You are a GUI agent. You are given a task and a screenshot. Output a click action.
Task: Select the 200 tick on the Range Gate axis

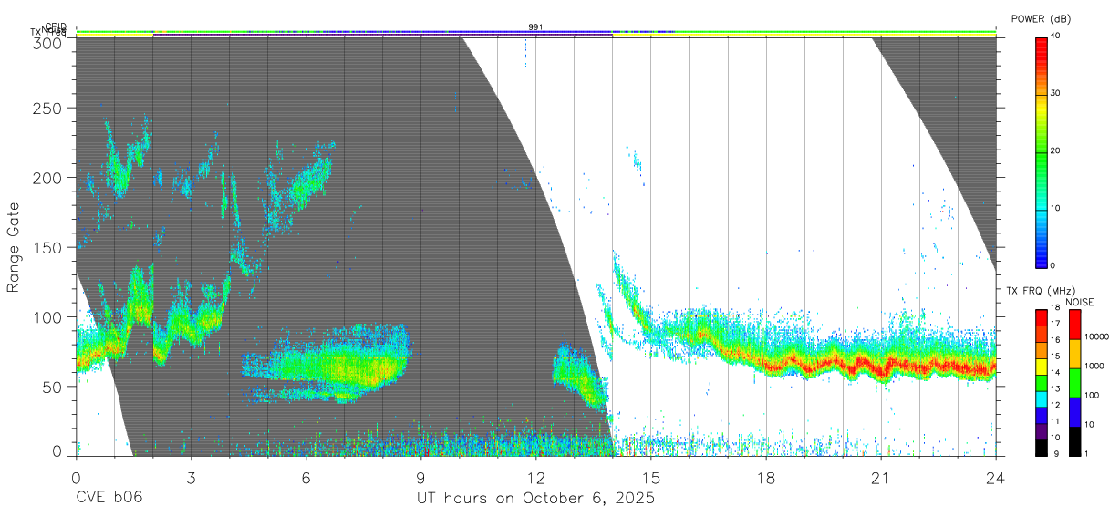[x=47, y=178]
